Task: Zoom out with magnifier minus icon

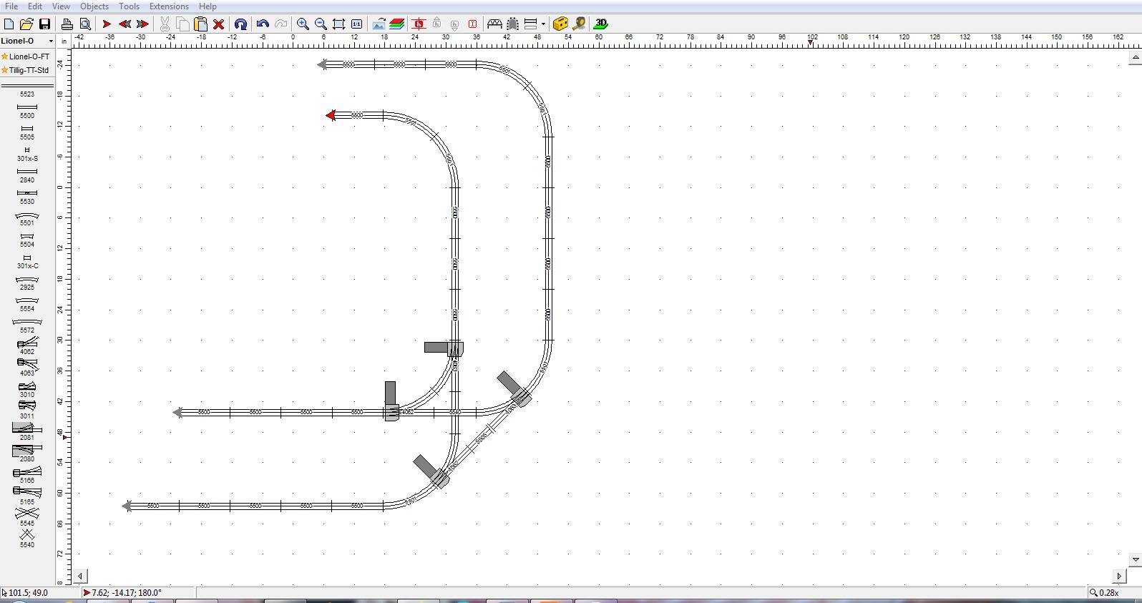Action: tap(321, 24)
